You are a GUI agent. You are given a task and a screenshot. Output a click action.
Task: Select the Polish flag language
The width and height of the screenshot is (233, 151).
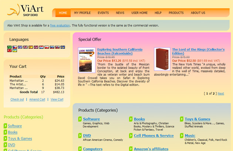tap(47, 47)
